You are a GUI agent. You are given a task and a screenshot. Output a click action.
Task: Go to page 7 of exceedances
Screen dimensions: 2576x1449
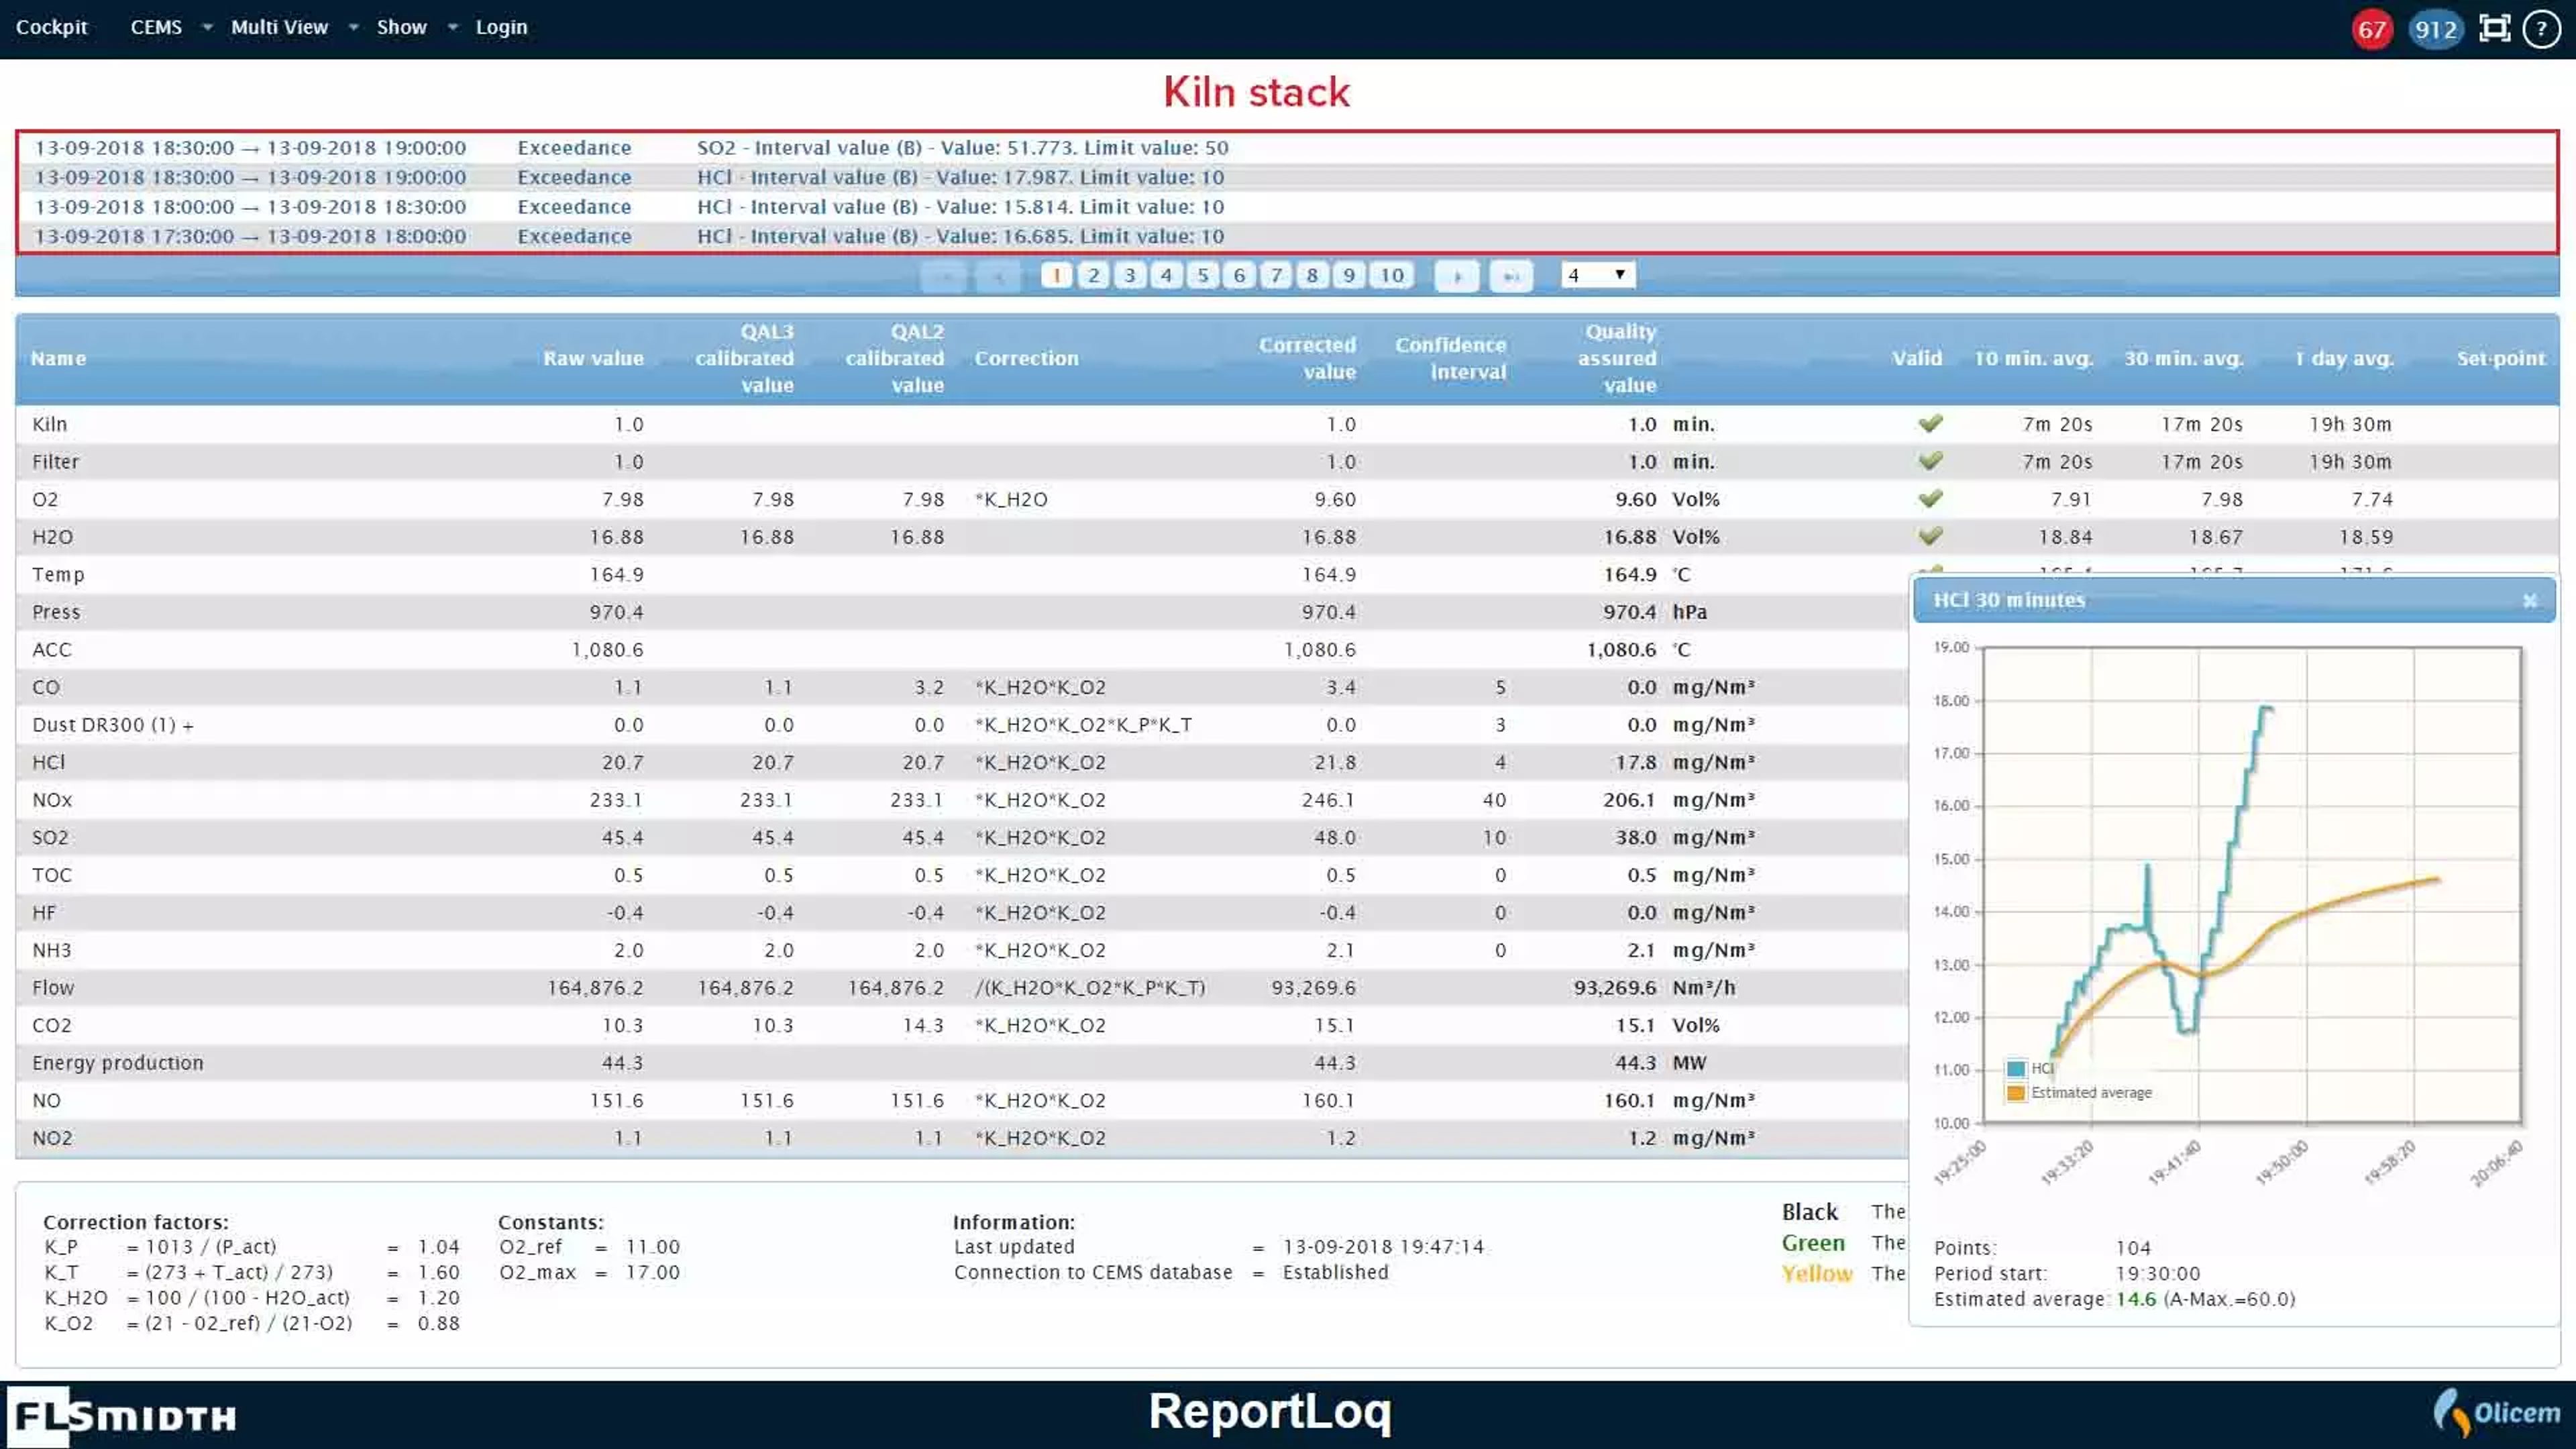1276,275
